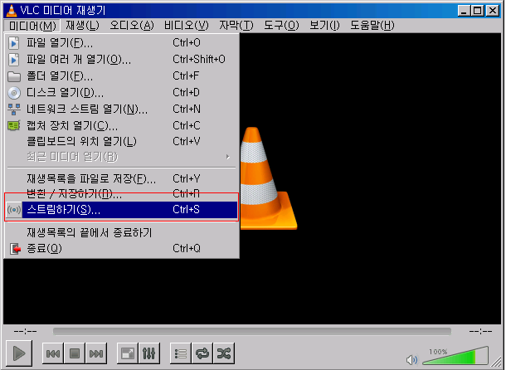The image size is (506, 370).
Task: Click the window resize grip corner
Action: 496,362
